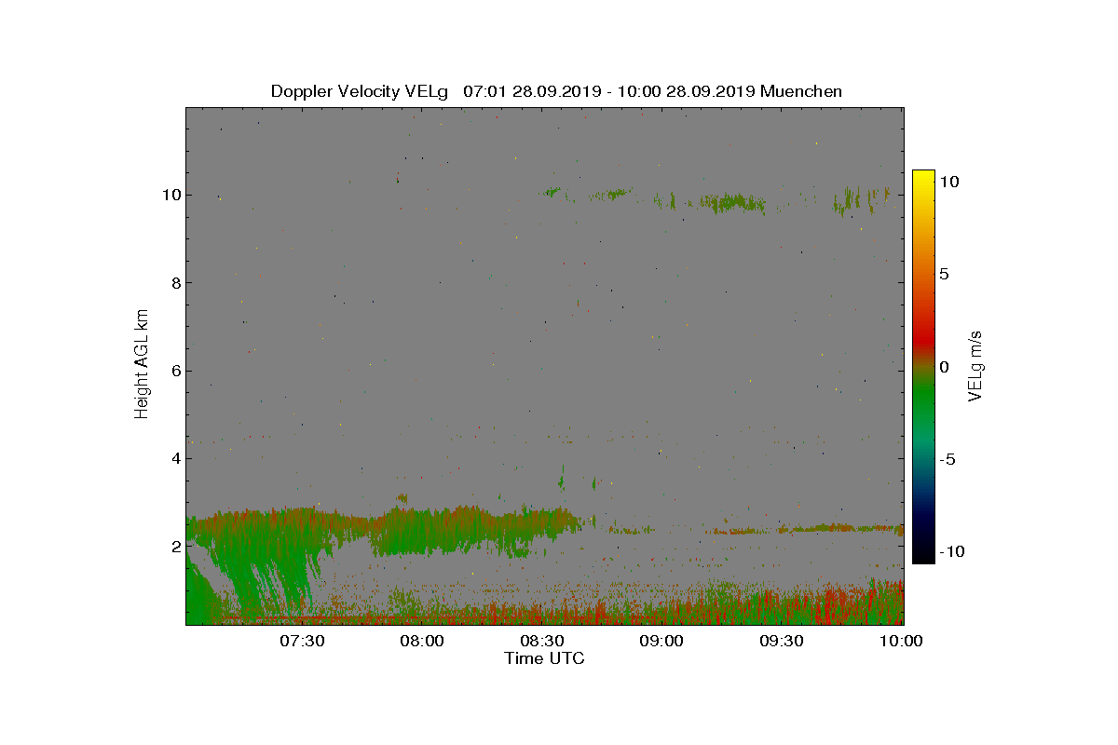The image size is (1118, 745).
Task: Click the 'Height AGL km' y-axis label
Action: (x=143, y=364)
